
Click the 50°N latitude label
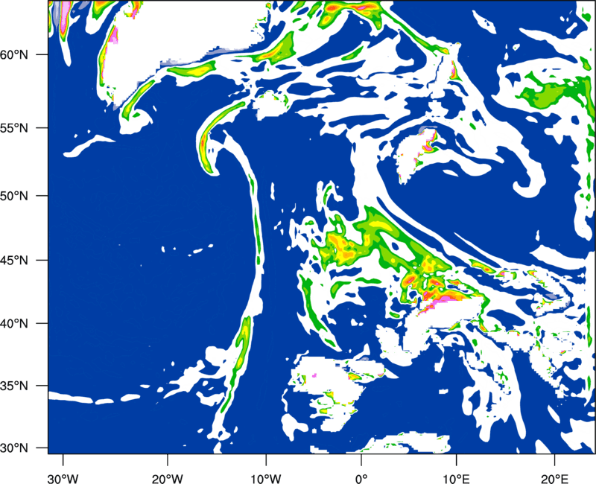(14, 196)
